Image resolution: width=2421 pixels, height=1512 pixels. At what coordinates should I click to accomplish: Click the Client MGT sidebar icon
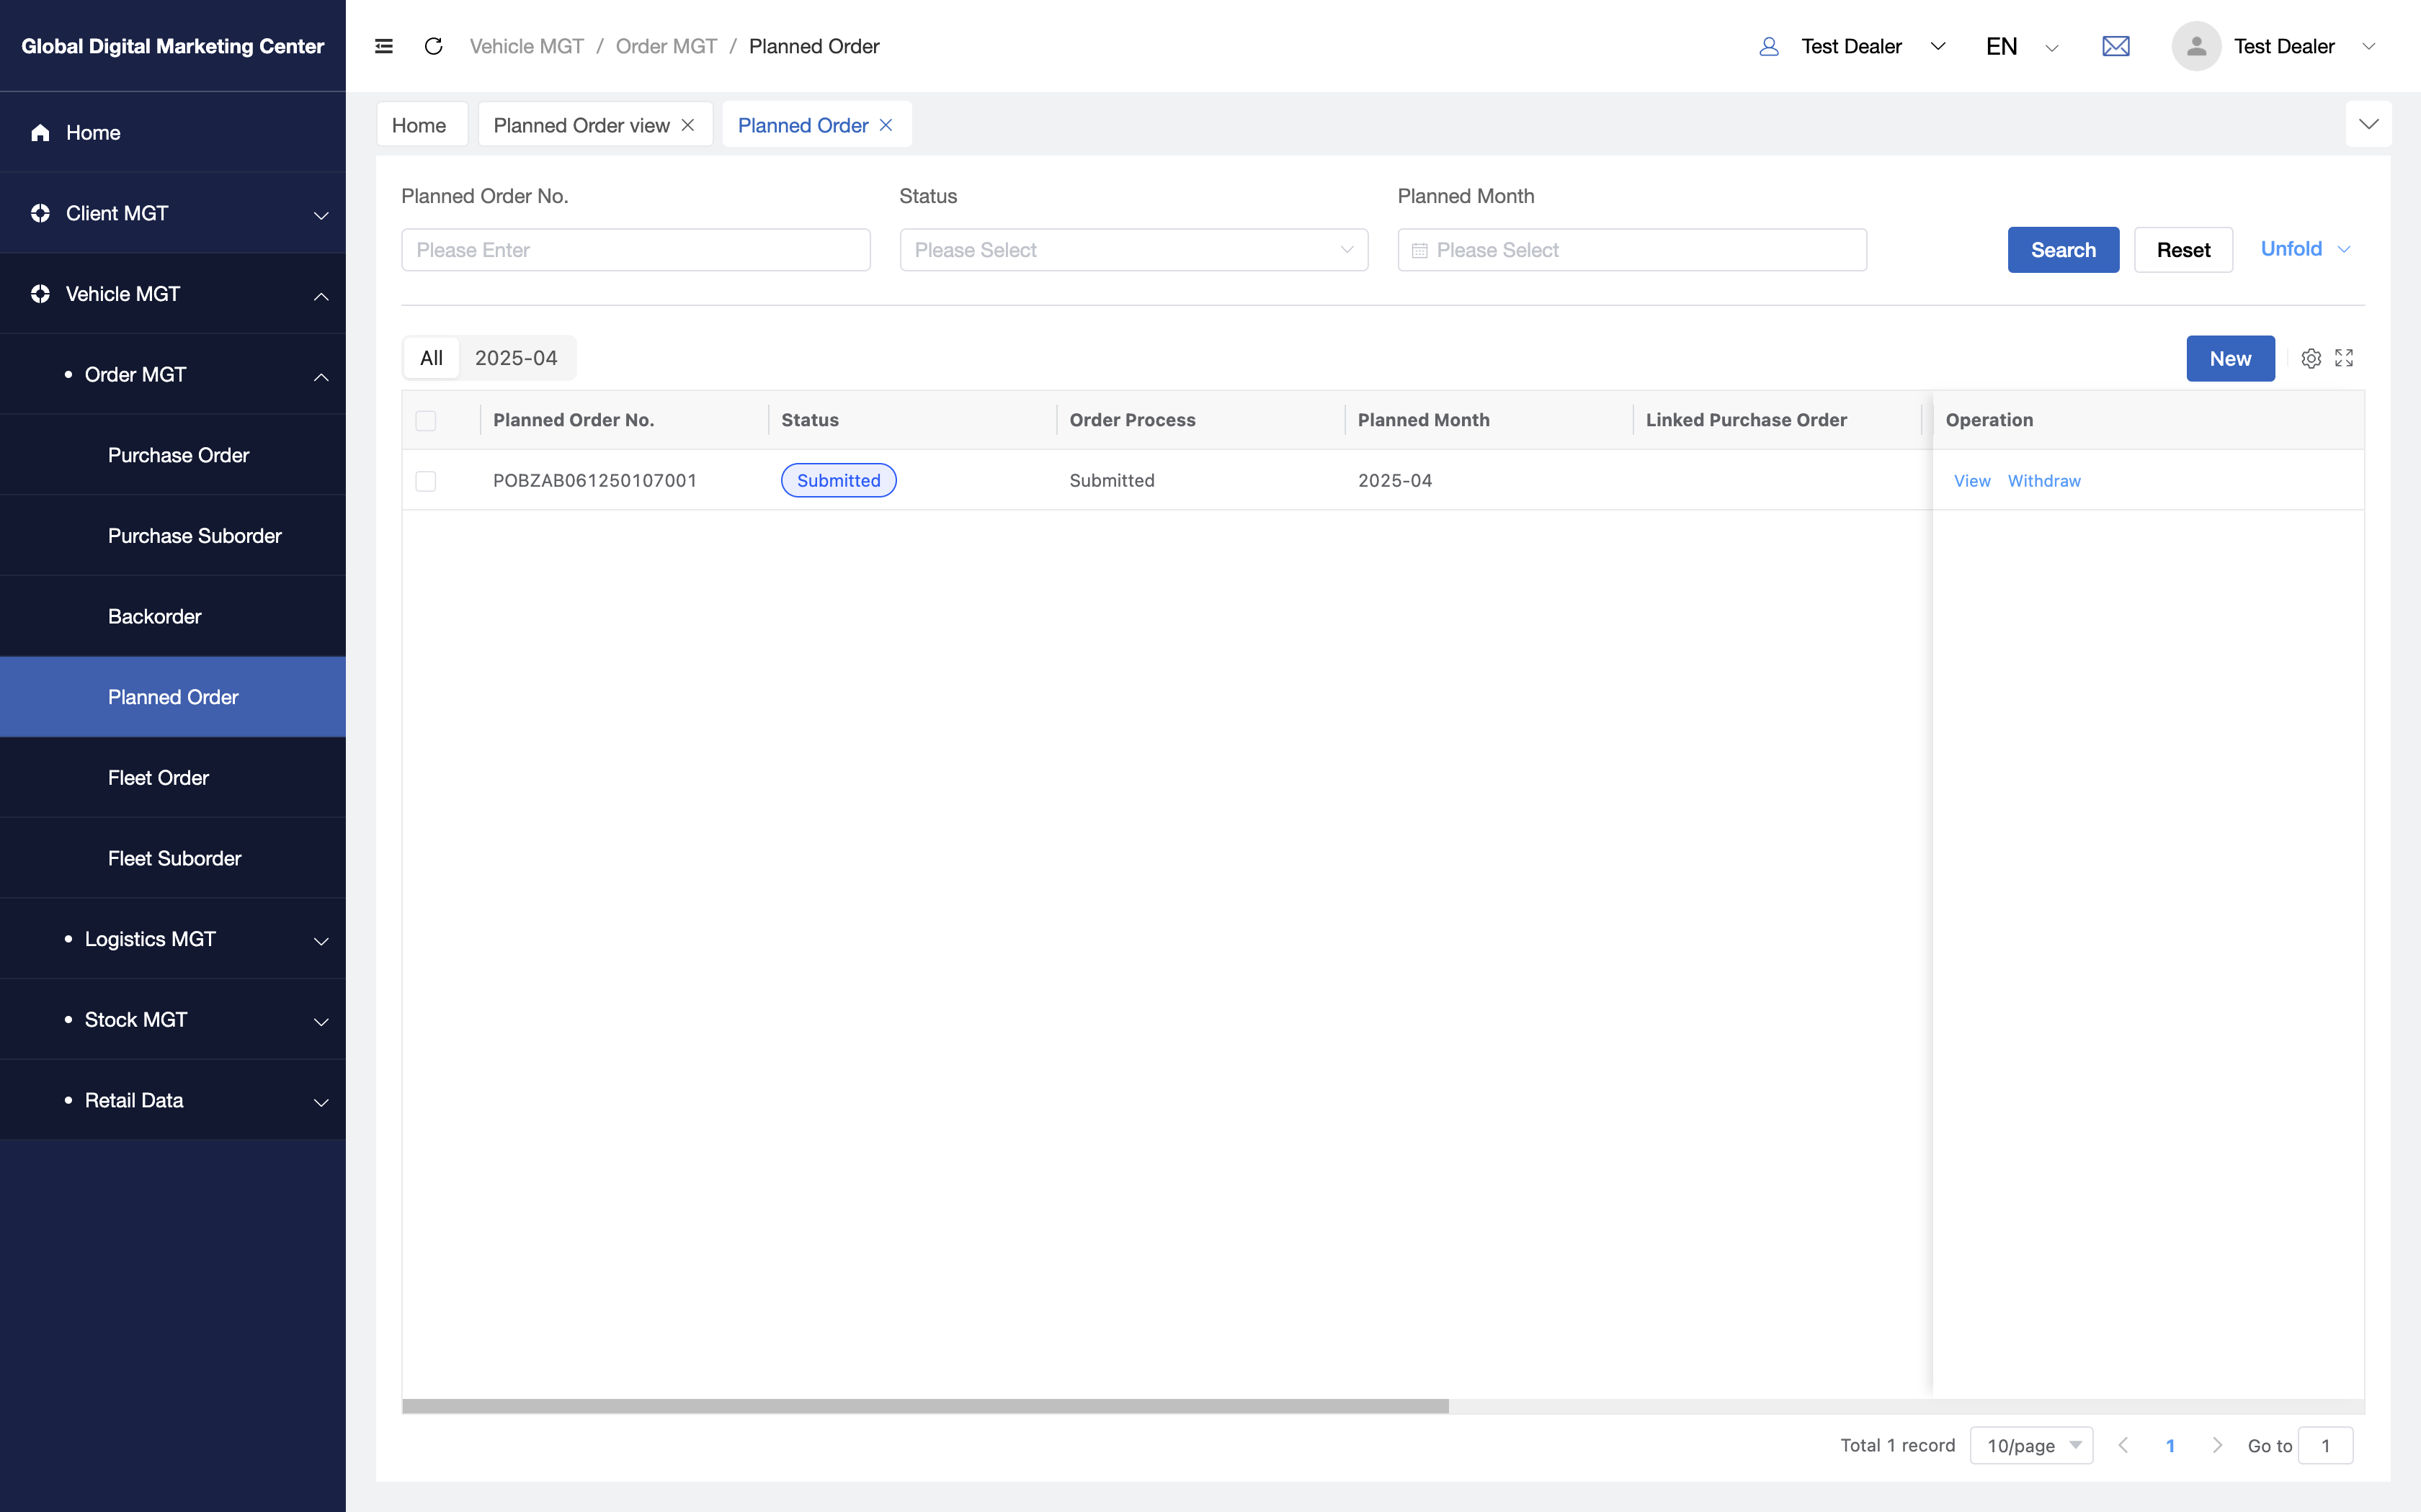click(40, 213)
